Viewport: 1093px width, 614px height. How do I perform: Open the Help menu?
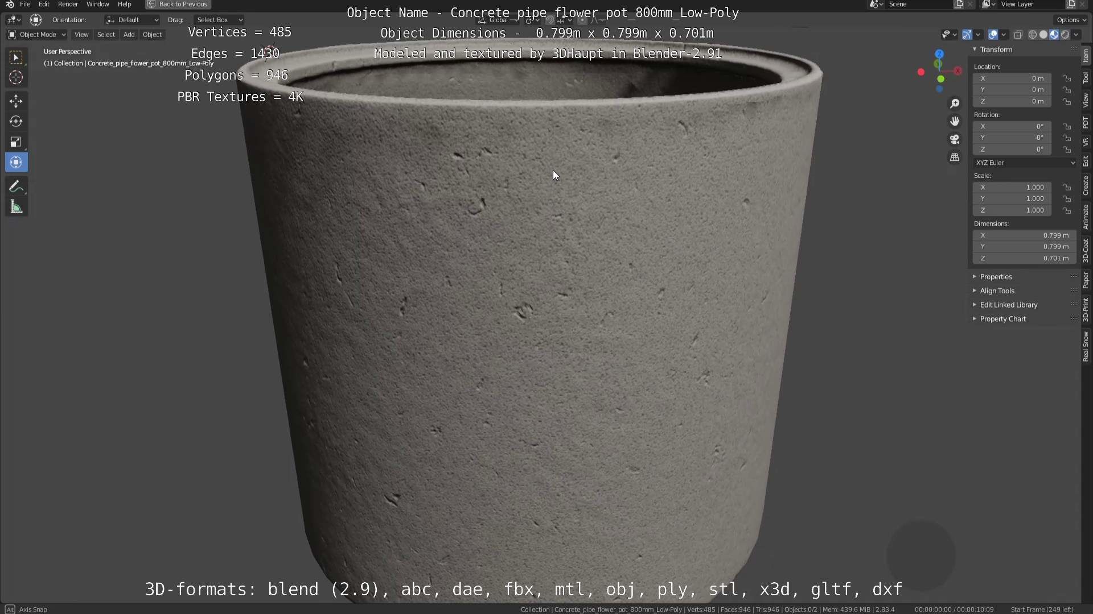[x=124, y=4]
